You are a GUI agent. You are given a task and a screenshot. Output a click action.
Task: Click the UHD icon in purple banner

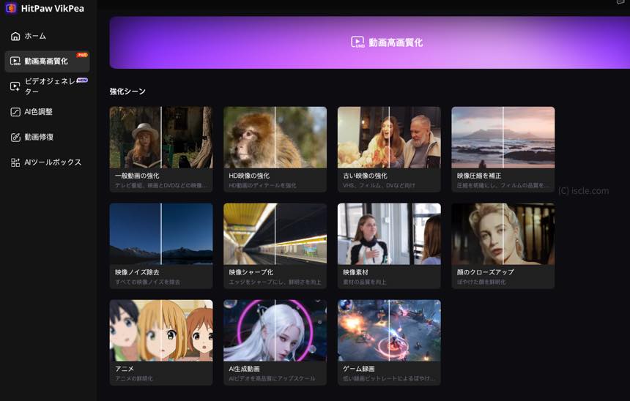coord(357,42)
